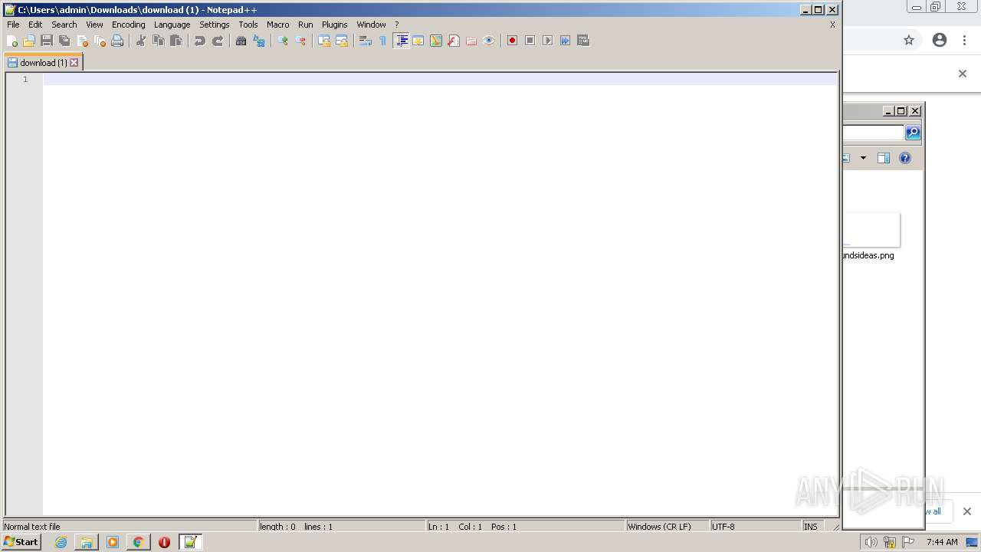Toggle word wrap in toolbar
Screen dimensions: 981x552
pyautogui.click(x=366, y=41)
